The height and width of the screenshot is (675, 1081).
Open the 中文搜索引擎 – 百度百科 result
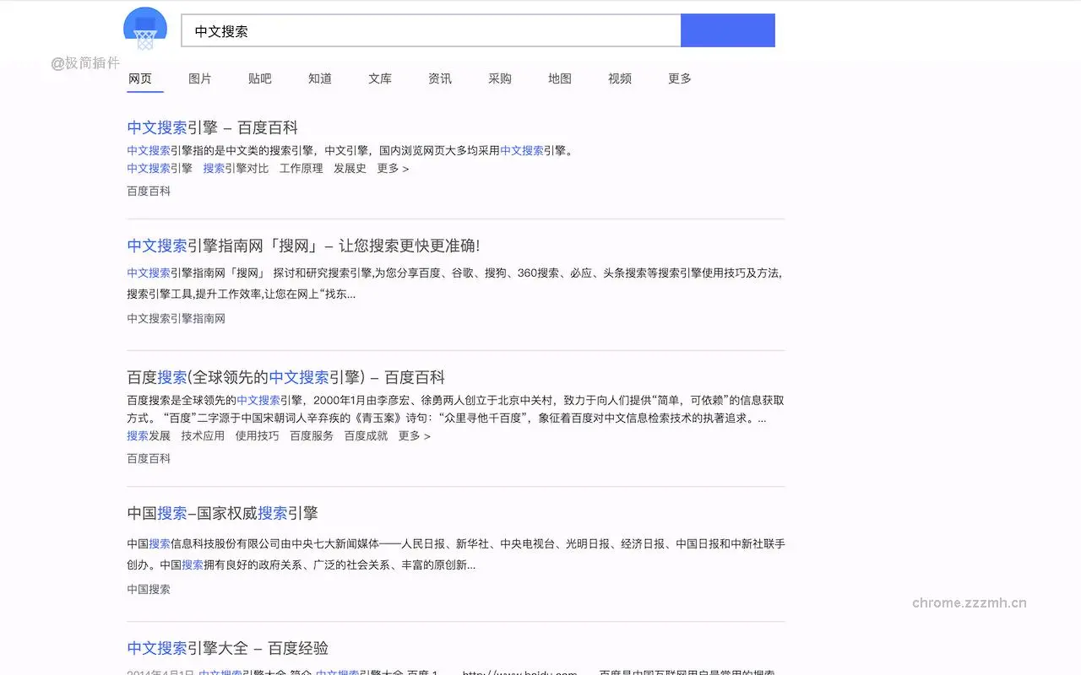tap(212, 127)
